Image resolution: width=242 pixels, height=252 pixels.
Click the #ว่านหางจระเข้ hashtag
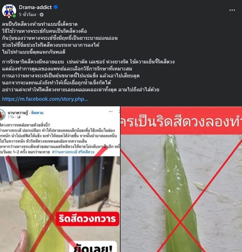coord(64,152)
